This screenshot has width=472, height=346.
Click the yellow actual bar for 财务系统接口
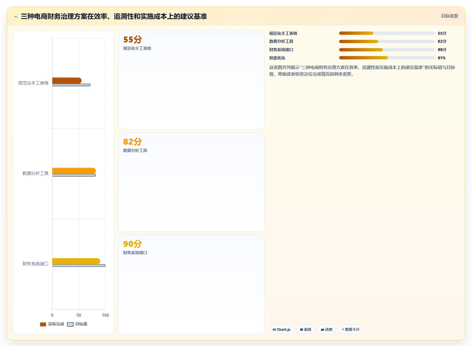pos(76,261)
